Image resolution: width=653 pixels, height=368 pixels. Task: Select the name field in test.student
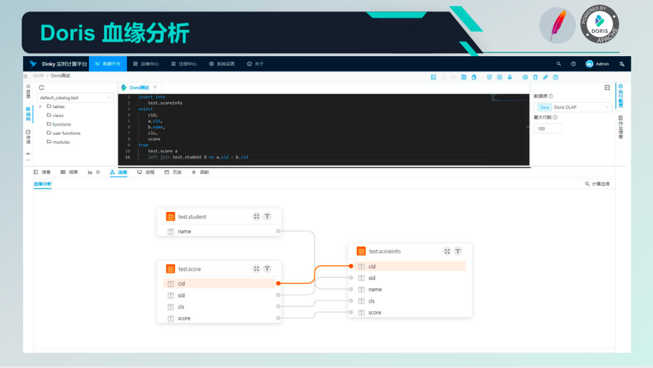(x=219, y=231)
